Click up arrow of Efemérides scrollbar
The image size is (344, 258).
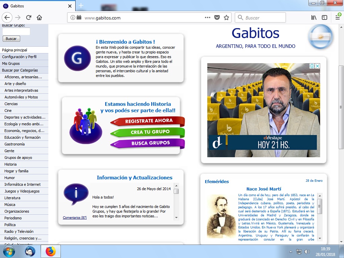pyautogui.click(x=320, y=196)
